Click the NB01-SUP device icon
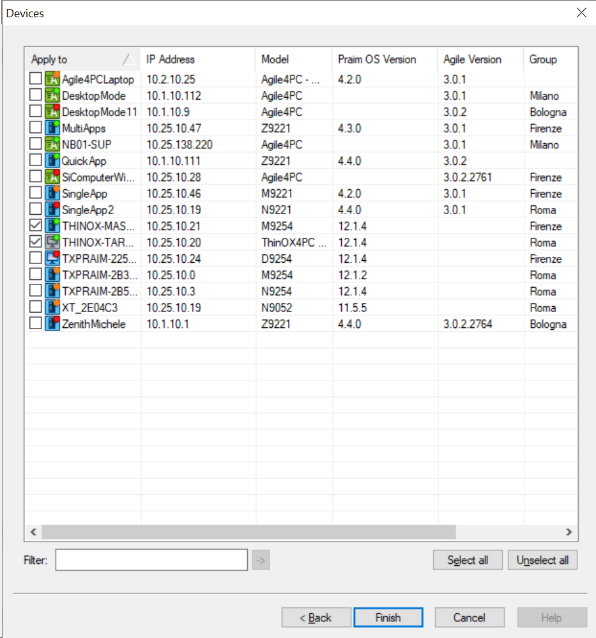596x638 pixels. click(52, 144)
